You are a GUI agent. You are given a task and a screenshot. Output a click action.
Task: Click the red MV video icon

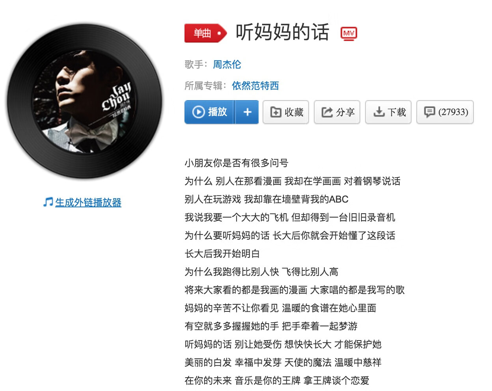(349, 34)
